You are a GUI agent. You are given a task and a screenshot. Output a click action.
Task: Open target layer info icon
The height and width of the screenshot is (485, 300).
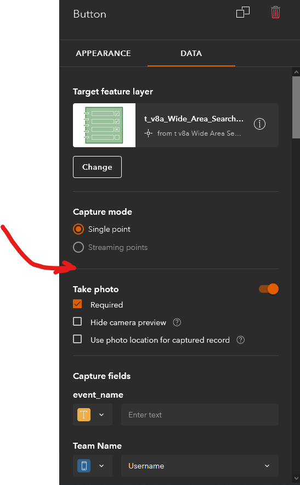click(x=259, y=124)
